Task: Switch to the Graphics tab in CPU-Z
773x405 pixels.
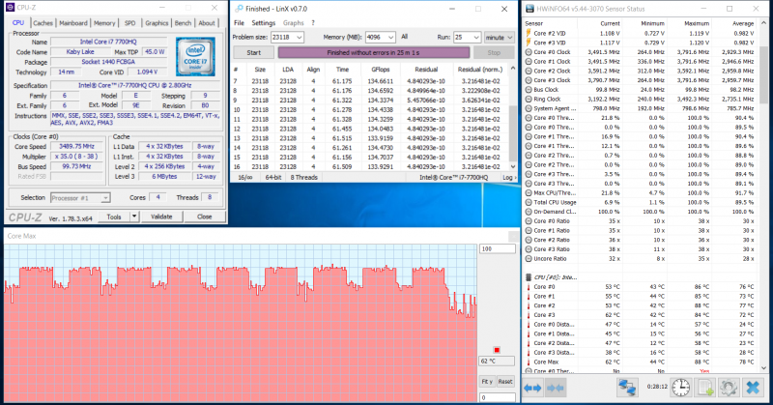Action: [x=157, y=23]
